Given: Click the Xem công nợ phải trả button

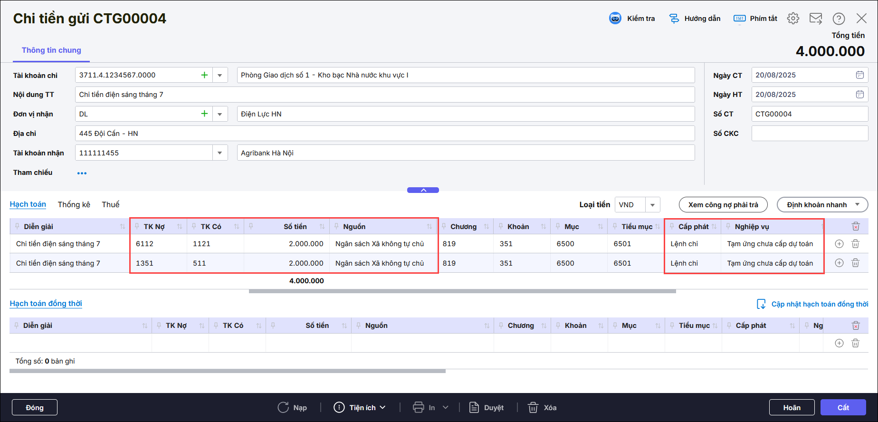Looking at the screenshot, I should click(x=723, y=205).
